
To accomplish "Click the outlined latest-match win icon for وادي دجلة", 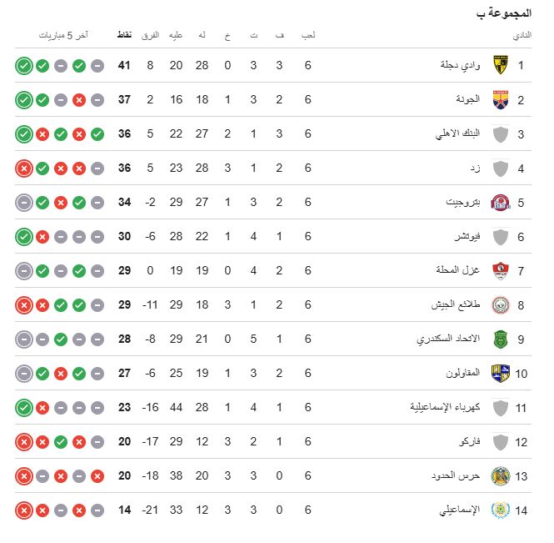I will point(23,66).
